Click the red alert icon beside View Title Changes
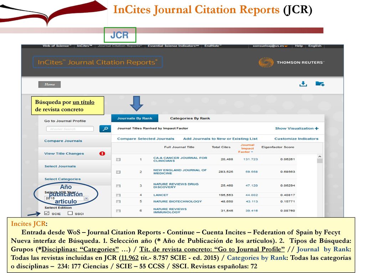The height and width of the screenshot is (273, 365). (x=102, y=154)
